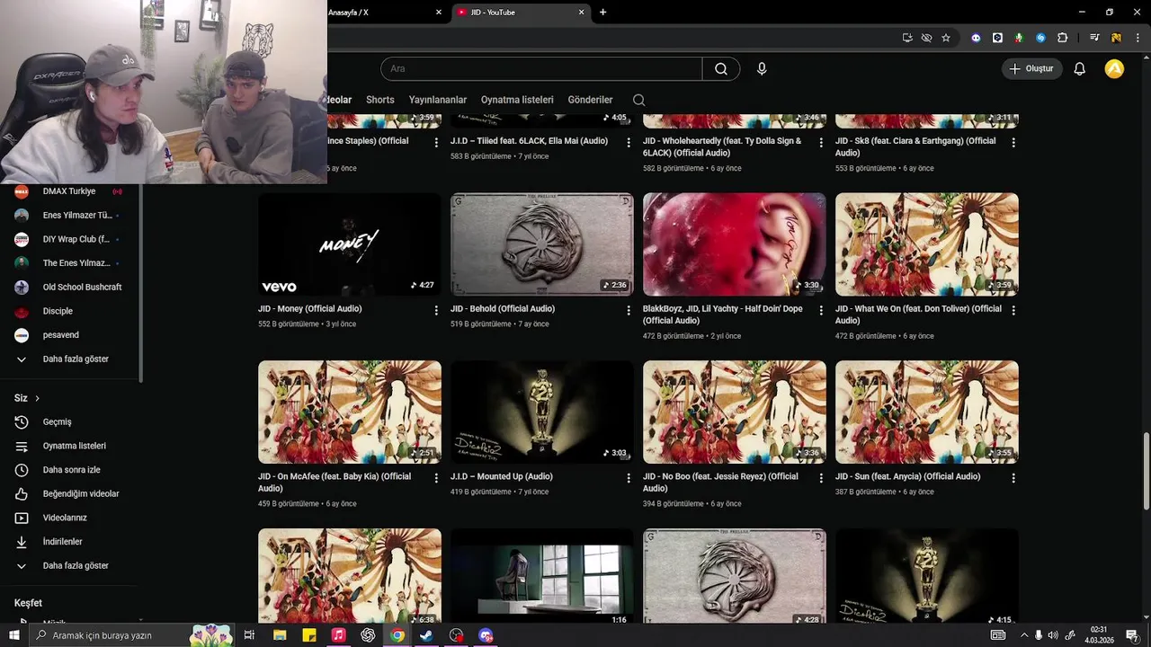Click the search magnifier button
The image size is (1151, 647).
coord(721,69)
